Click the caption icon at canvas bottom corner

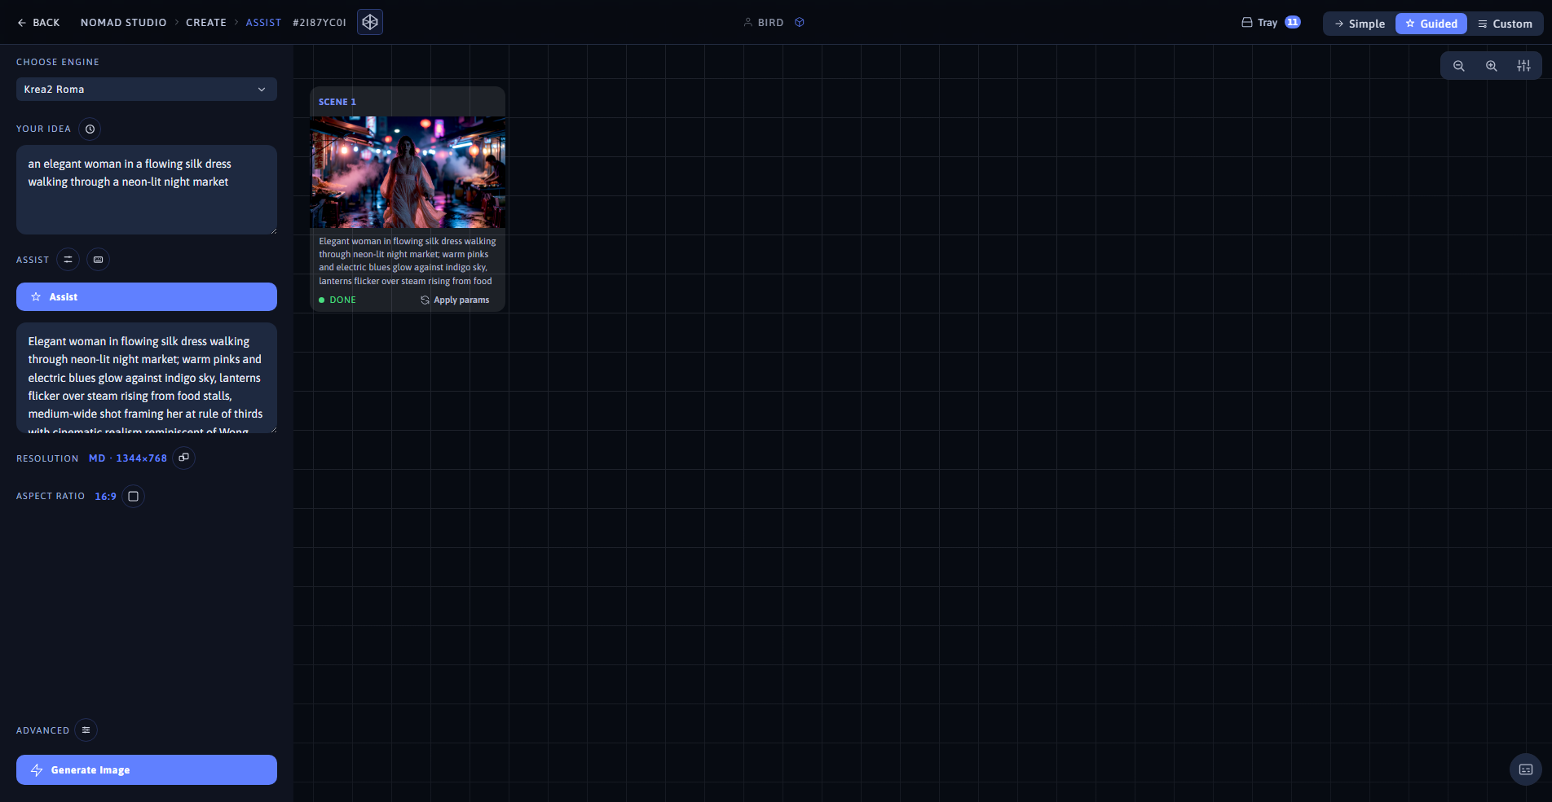[x=1526, y=769]
